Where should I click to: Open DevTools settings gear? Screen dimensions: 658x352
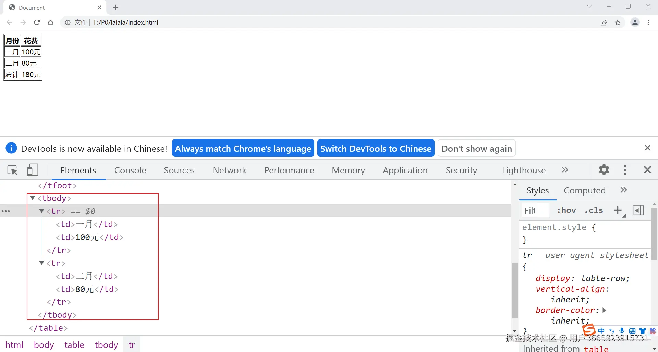(x=604, y=170)
